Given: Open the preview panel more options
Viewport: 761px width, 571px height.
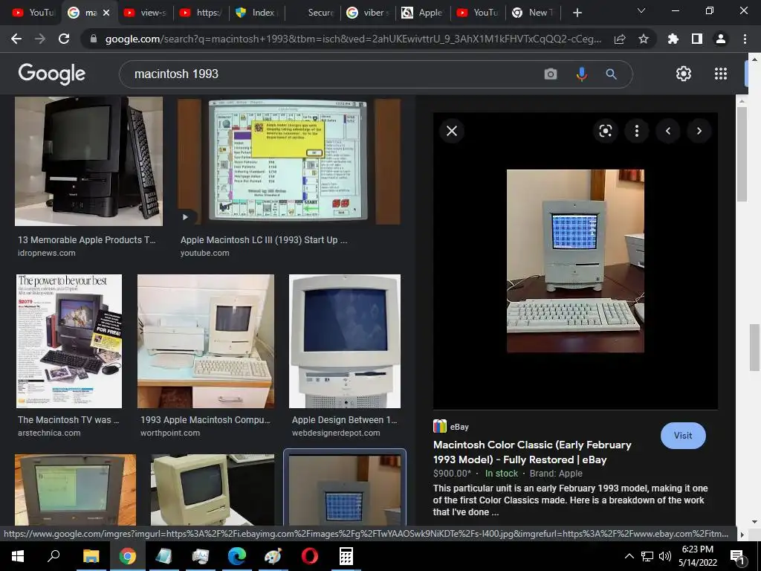Looking at the screenshot, I should (637, 131).
